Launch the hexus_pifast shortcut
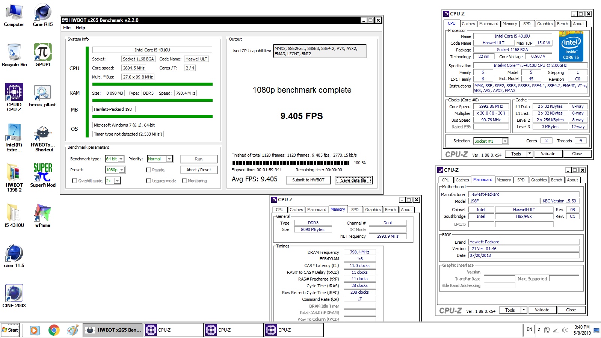The width and height of the screenshot is (601, 338). click(42, 96)
